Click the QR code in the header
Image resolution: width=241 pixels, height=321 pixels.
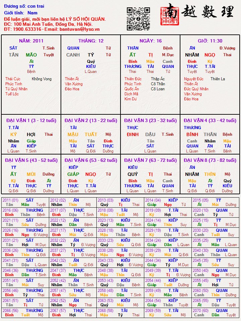[138, 19]
